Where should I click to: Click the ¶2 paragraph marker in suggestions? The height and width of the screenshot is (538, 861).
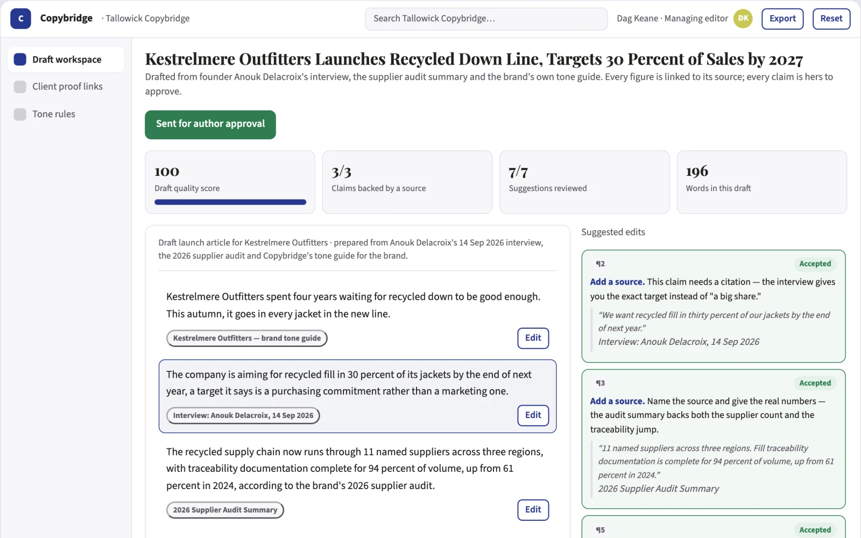[x=600, y=264]
